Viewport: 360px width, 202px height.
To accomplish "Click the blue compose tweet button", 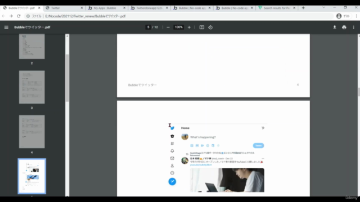I will (x=172, y=182).
